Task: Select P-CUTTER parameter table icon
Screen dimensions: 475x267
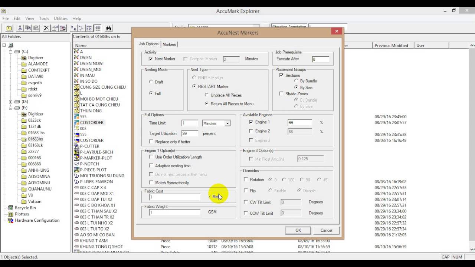Action: click(76, 146)
